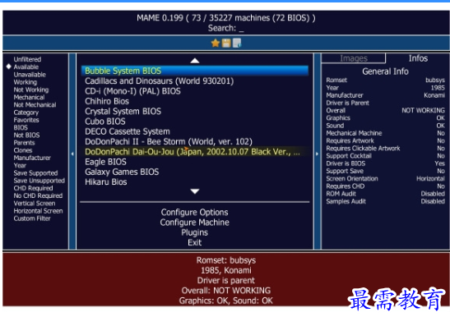The width and height of the screenshot is (450, 326).
Task: Select the Save Unsupported filter
Action: 39,181
